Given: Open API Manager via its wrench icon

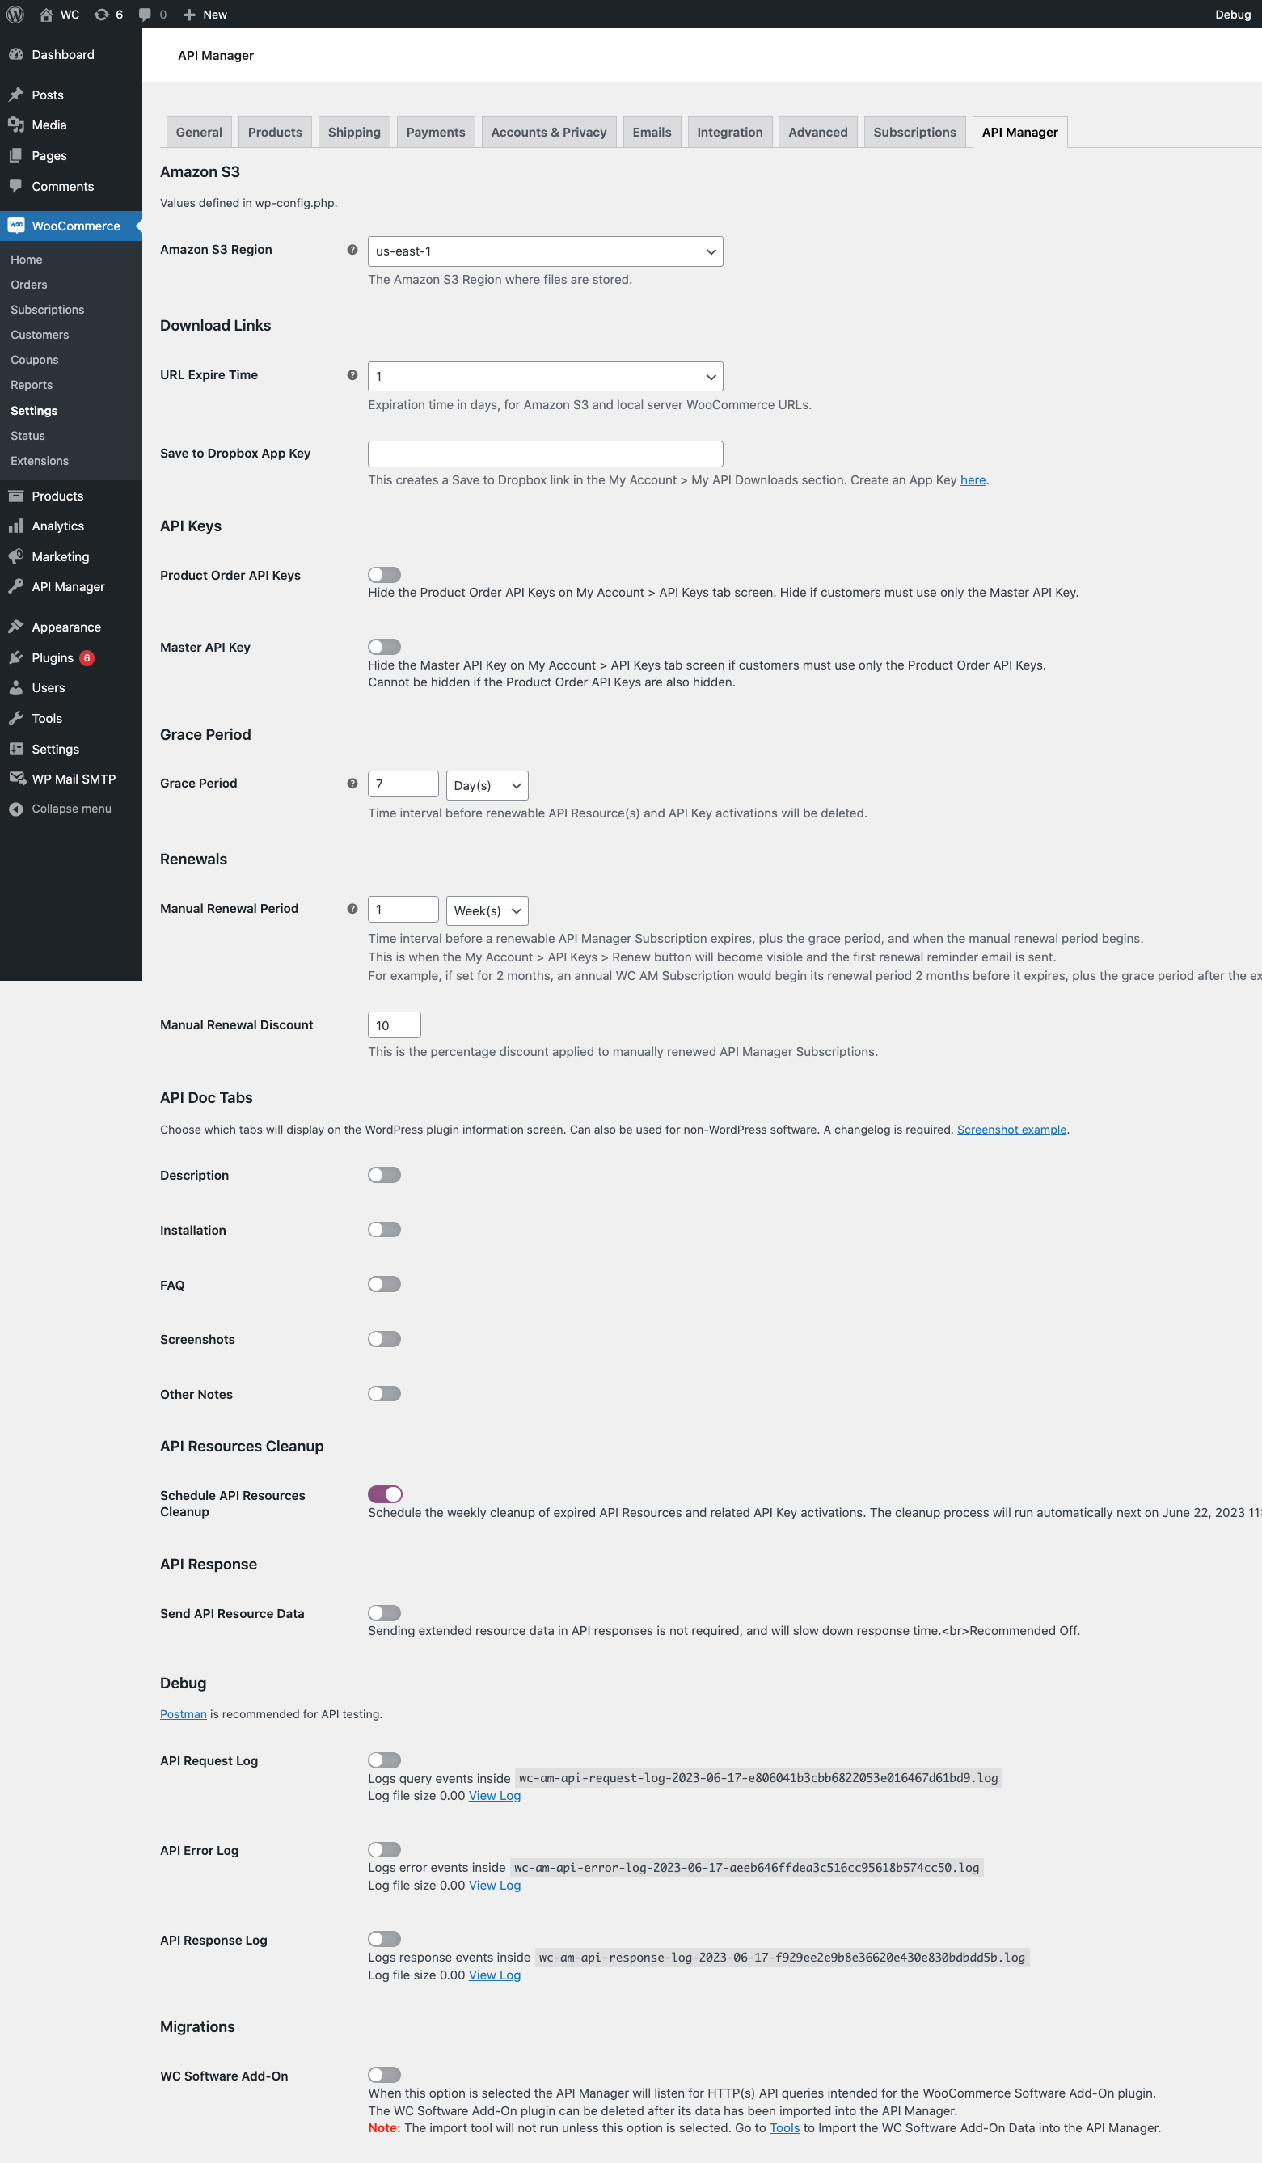Looking at the screenshot, I should tap(16, 586).
